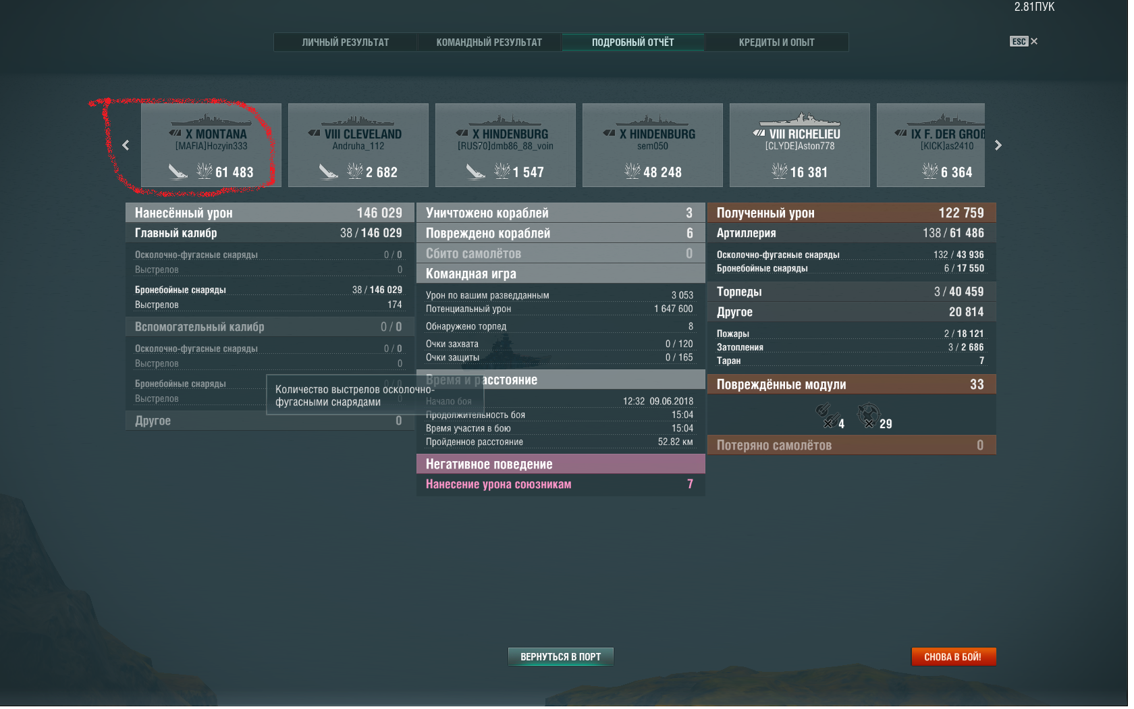This screenshot has width=1134, height=709.
Task: Click the destroyed main battery module icon
Action: (x=826, y=415)
